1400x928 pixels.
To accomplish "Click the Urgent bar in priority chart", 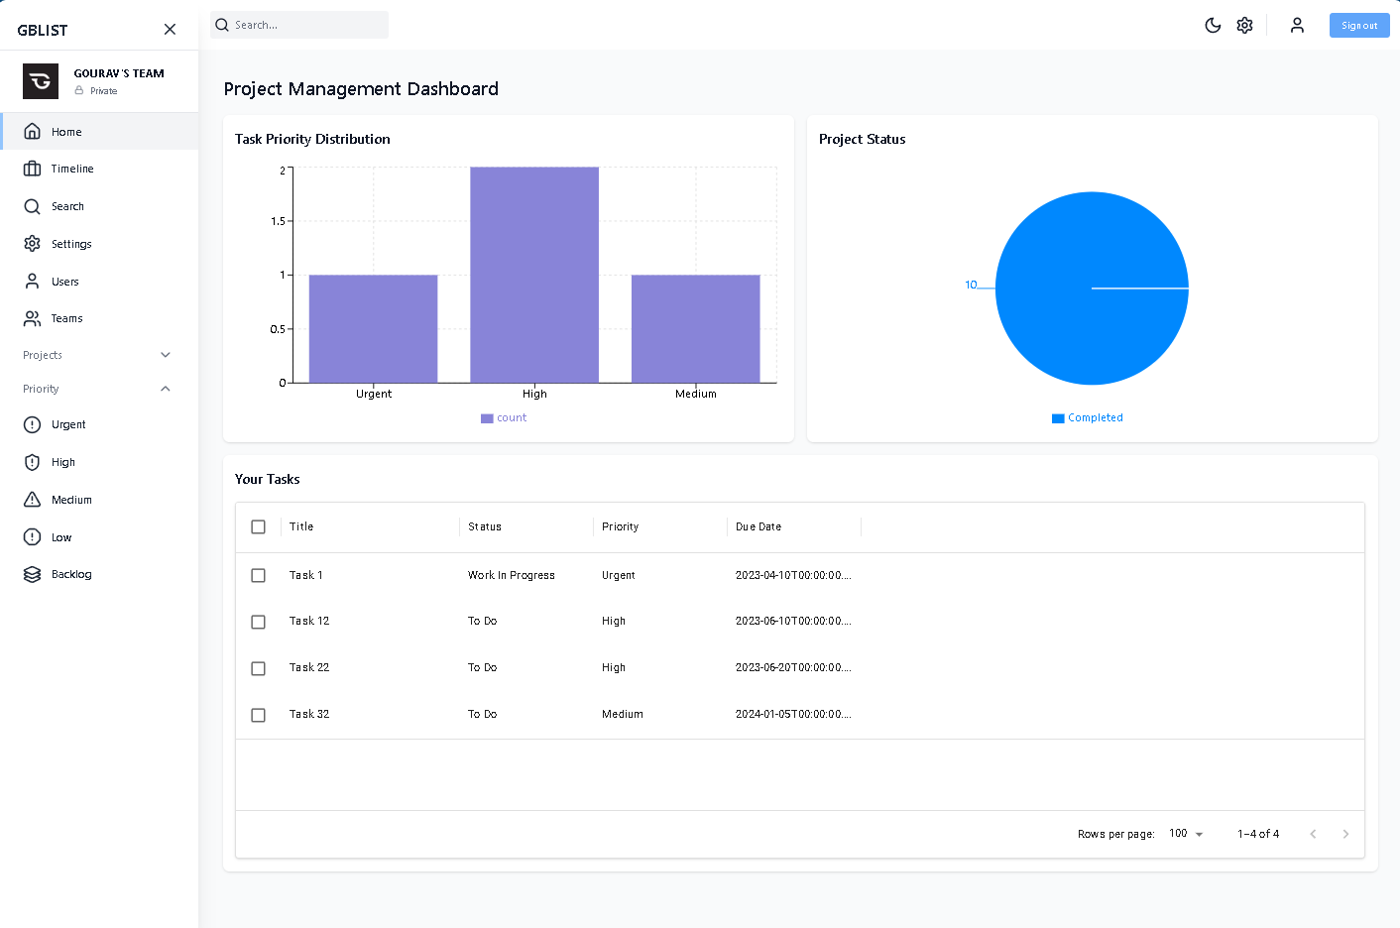I will tap(373, 328).
